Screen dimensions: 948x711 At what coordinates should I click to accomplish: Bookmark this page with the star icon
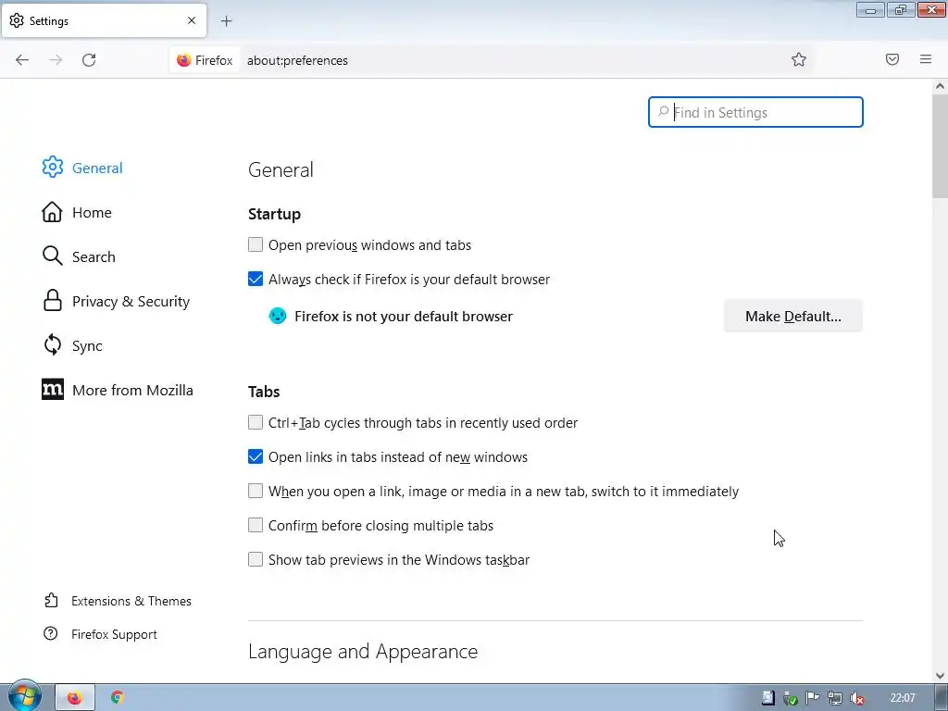(x=799, y=59)
